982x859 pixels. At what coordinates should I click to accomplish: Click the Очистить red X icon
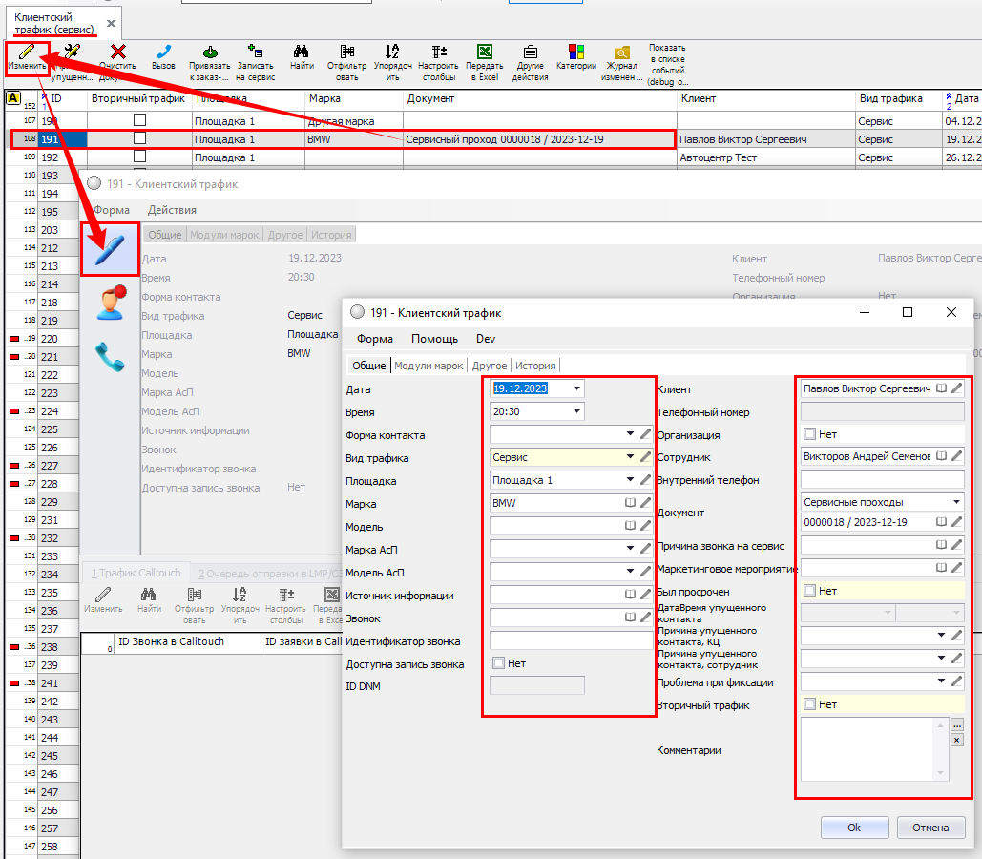click(x=117, y=52)
